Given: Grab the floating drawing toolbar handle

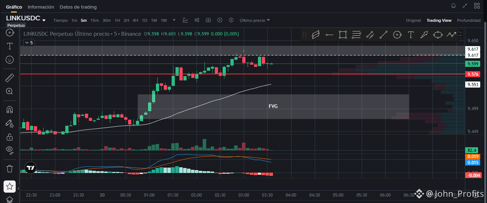Looking at the screenshot, I should (304, 35).
